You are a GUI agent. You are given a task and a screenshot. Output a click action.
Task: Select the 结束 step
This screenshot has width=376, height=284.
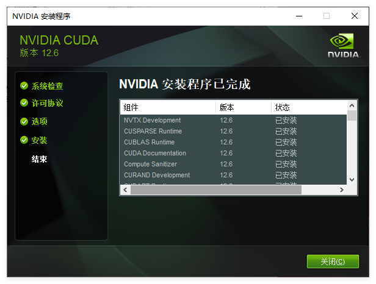pyautogui.click(x=39, y=159)
